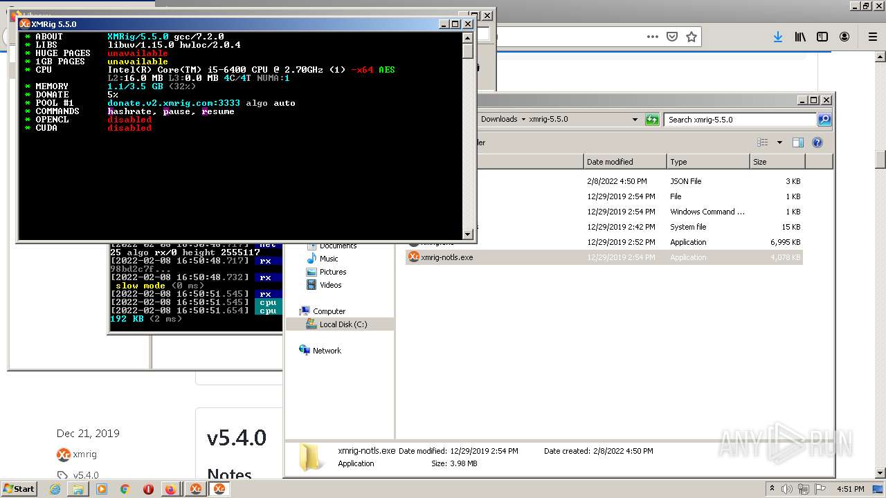The width and height of the screenshot is (886, 498).
Task: Select Application row sized 6,995 KB
Action: coord(604,242)
